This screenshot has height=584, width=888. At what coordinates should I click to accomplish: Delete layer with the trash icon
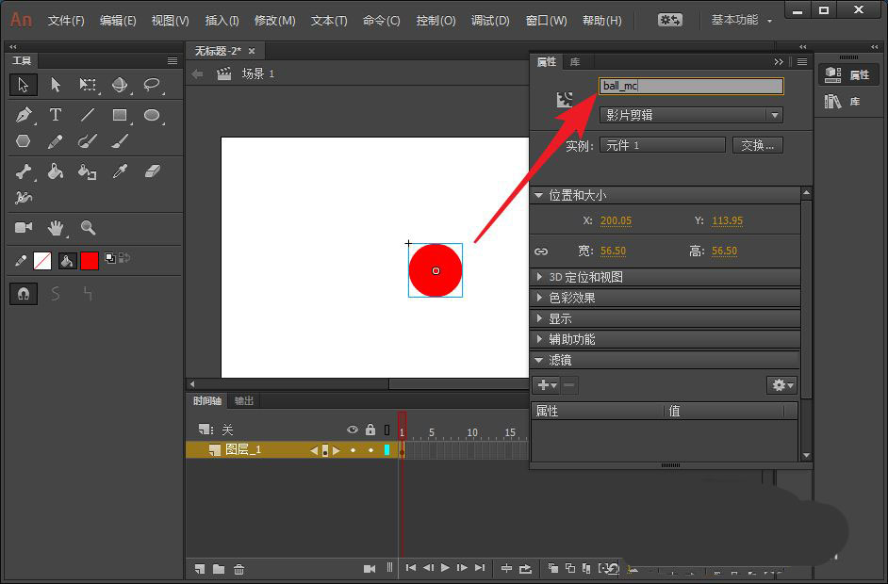[x=239, y=569]
